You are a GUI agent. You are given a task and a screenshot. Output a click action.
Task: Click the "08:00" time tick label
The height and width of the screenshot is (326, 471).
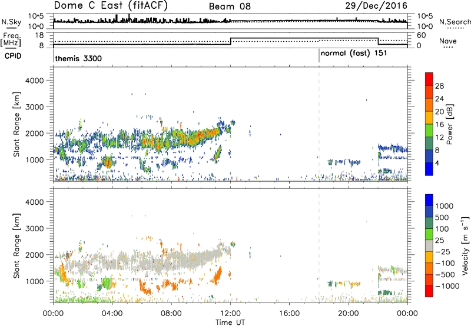pyautogui.click(x=171, y=314)
